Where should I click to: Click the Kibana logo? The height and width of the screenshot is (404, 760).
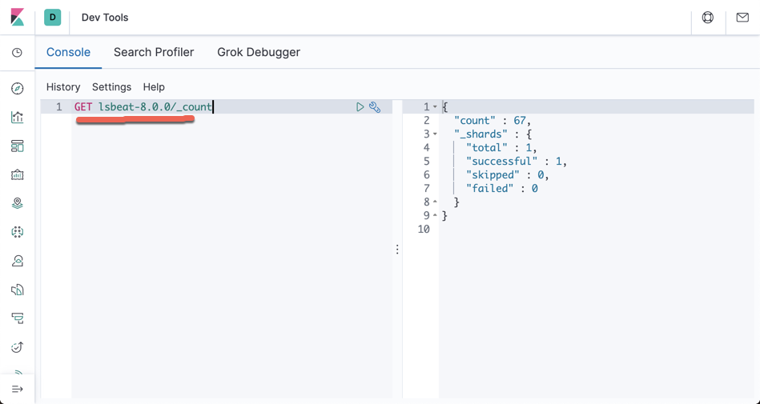(17, 17)
